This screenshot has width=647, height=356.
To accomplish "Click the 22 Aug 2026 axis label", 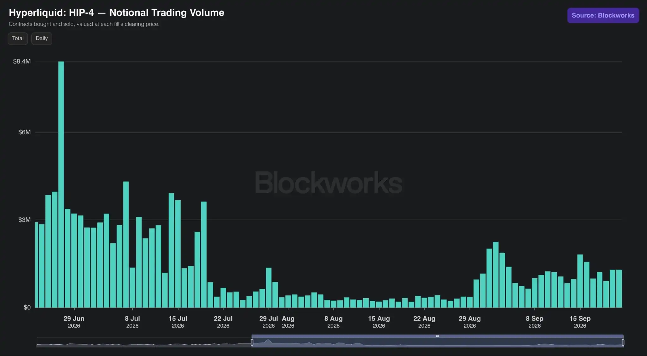I will pyautogui.click(x=424, y=322).
